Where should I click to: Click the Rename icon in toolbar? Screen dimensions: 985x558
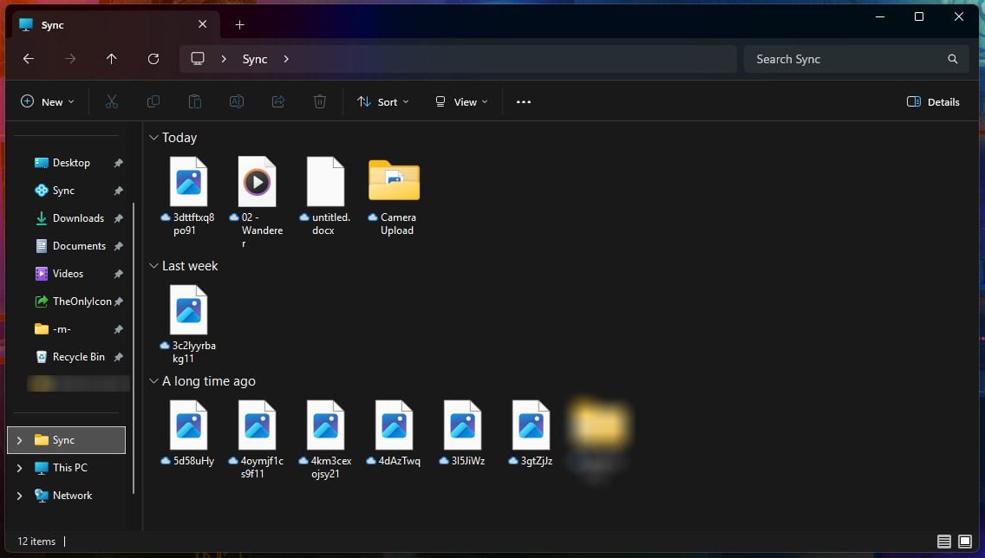pos(236,101)
